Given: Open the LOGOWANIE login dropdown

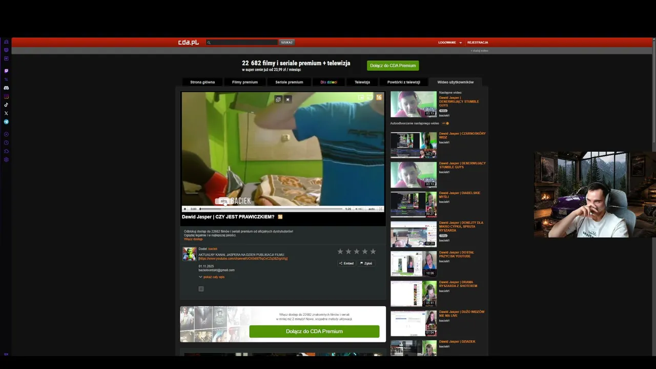Looking at the screenshot, I should point(450,43).
